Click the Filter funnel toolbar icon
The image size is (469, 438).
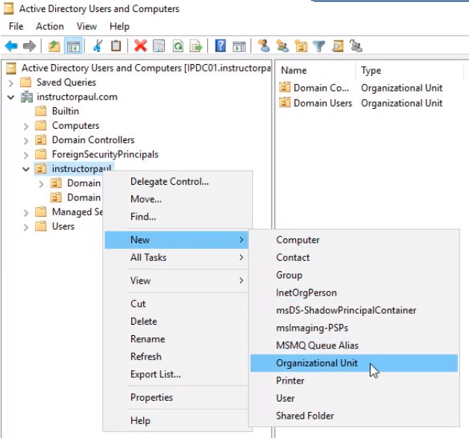(x=319, y=46)
